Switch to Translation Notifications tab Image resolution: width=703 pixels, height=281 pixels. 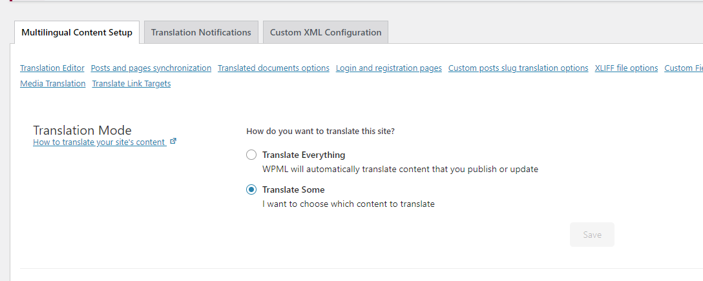tap(201, 32)
